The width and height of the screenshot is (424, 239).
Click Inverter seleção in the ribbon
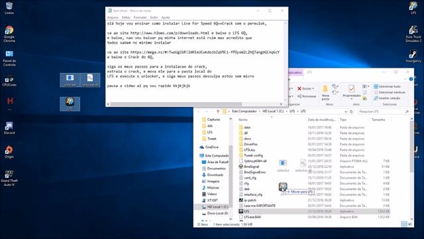click(x=387, y=98)
